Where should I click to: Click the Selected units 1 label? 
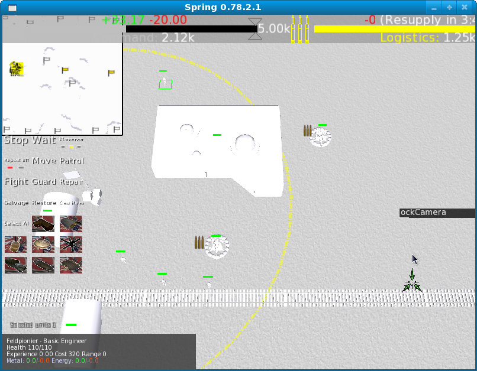point(33,325)
